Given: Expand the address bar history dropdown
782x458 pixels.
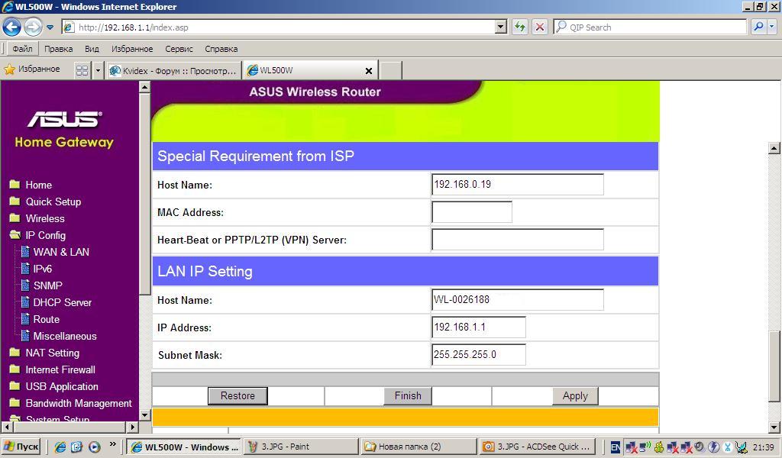Looking at the screenshot, I should tap(501, 27).
